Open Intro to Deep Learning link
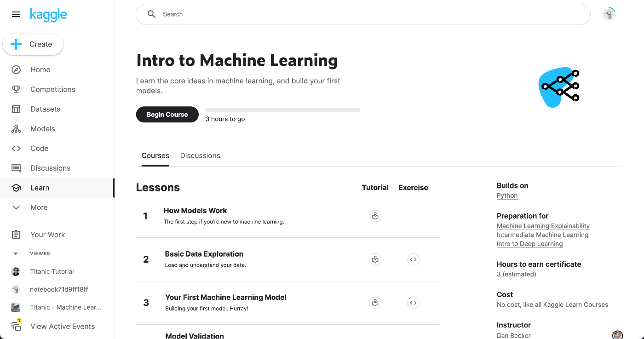The height and width of the screenshot is (339, 644). [530, 244]
